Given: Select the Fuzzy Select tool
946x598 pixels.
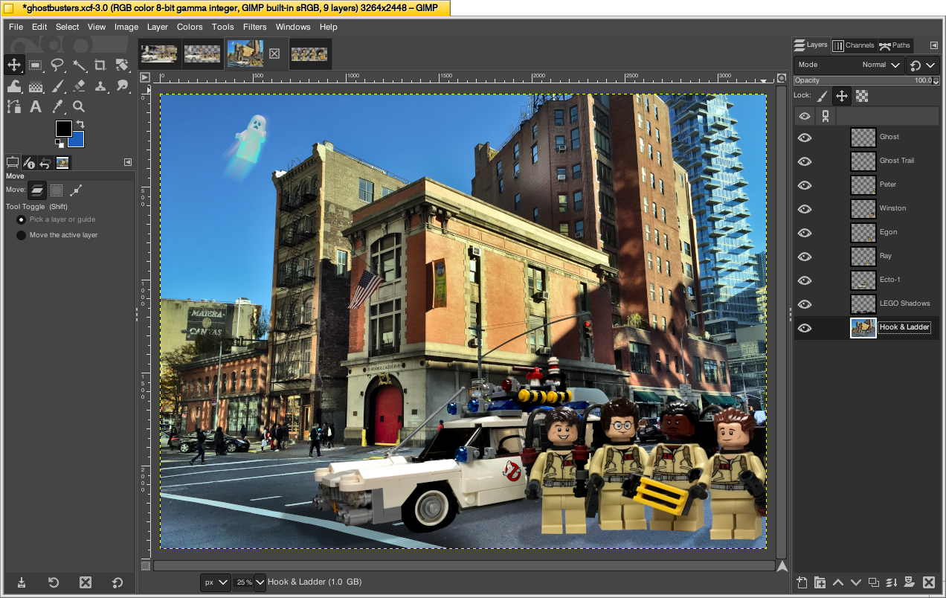Looking at the screenshot, I should pos(79,65).
